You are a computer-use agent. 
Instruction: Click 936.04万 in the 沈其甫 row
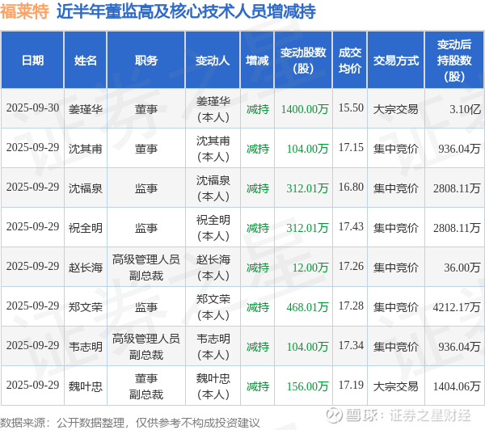(459, 149)
